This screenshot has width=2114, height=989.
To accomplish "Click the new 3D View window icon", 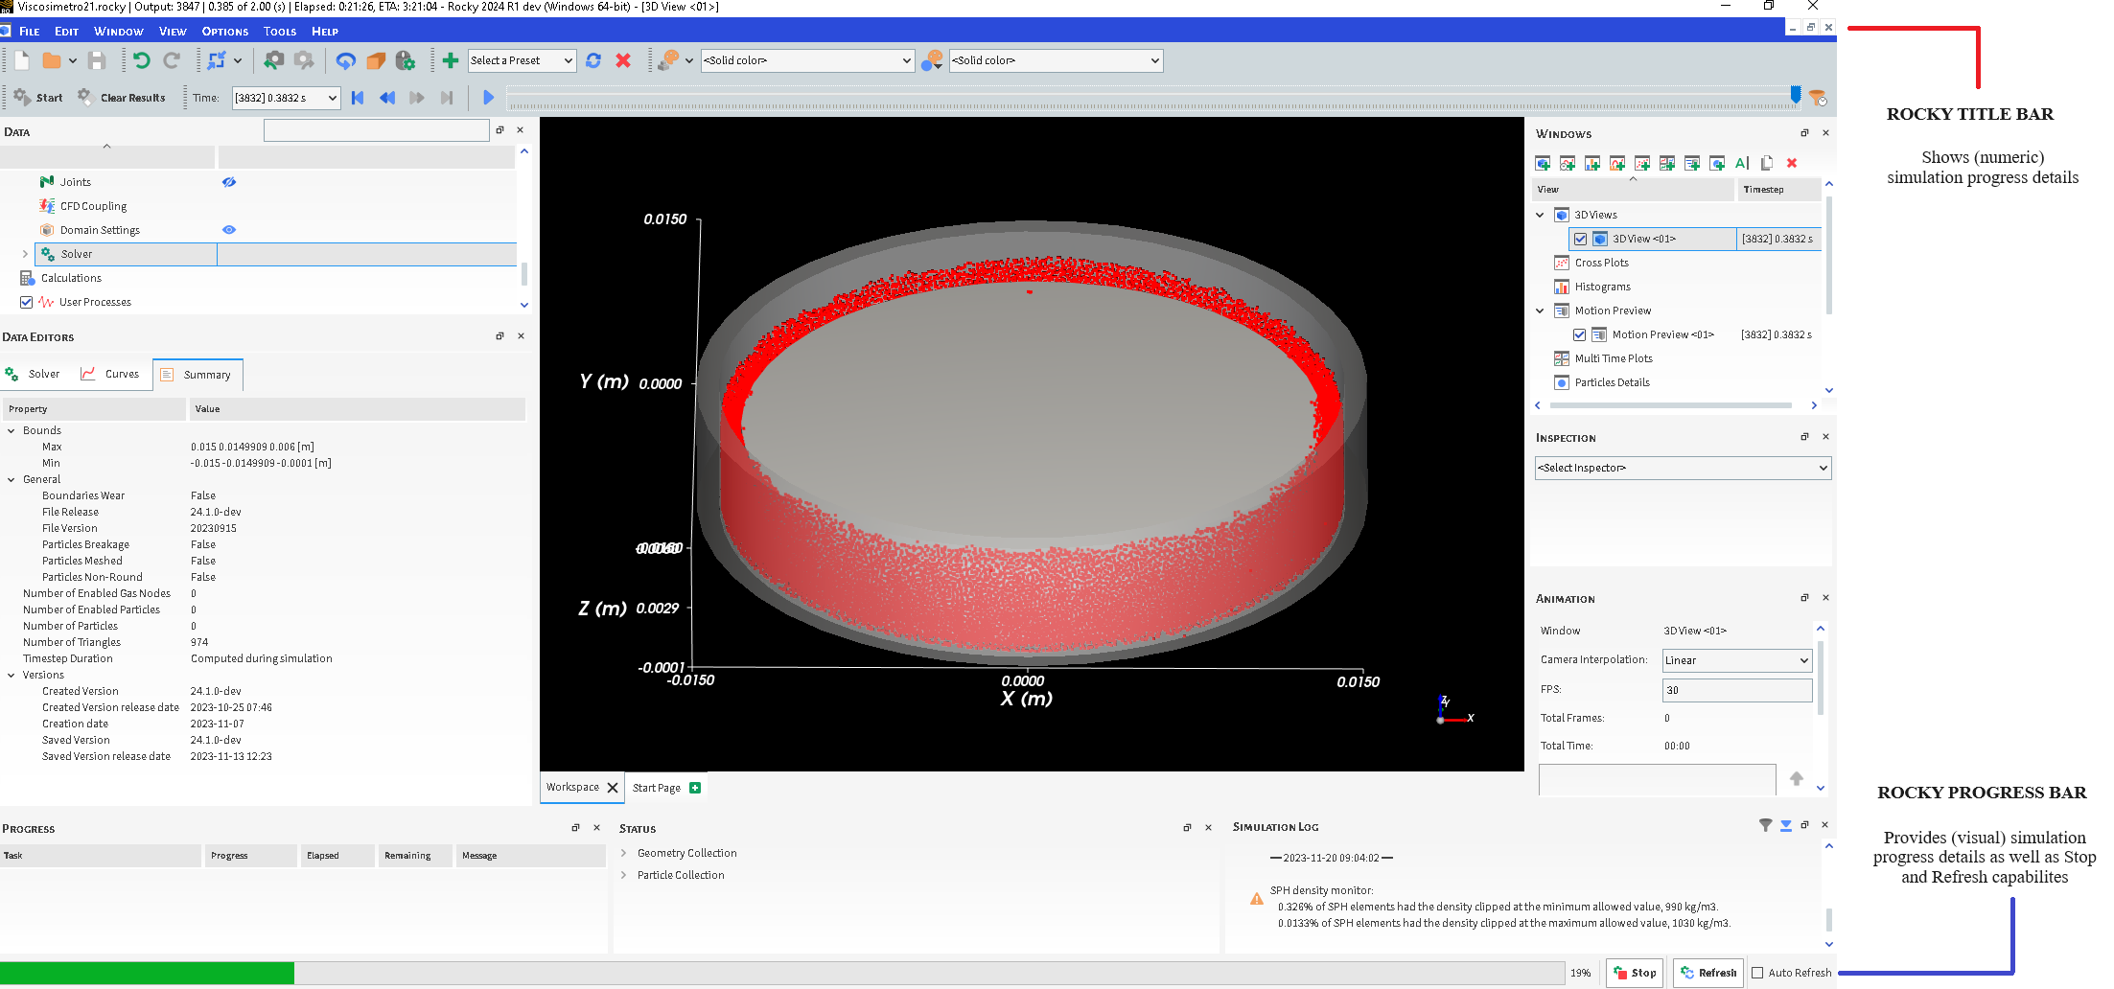I will (x=1543, y=163).
